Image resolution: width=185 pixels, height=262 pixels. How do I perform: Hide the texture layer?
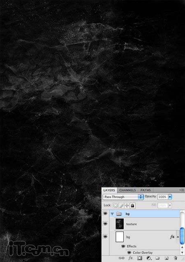pos(105,224)
